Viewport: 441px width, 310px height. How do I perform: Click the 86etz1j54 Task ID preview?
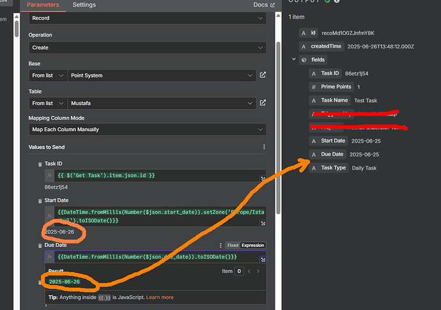click(x=56, y=187)
